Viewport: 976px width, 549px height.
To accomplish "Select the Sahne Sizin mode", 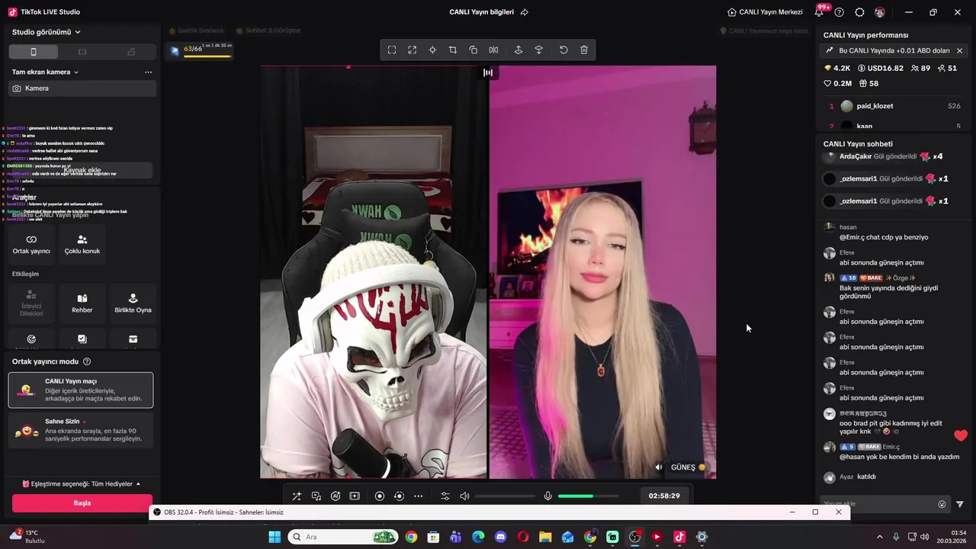I will [81, 430].
